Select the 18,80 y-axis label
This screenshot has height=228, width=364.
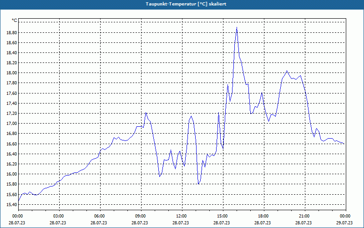pos(12,32)
